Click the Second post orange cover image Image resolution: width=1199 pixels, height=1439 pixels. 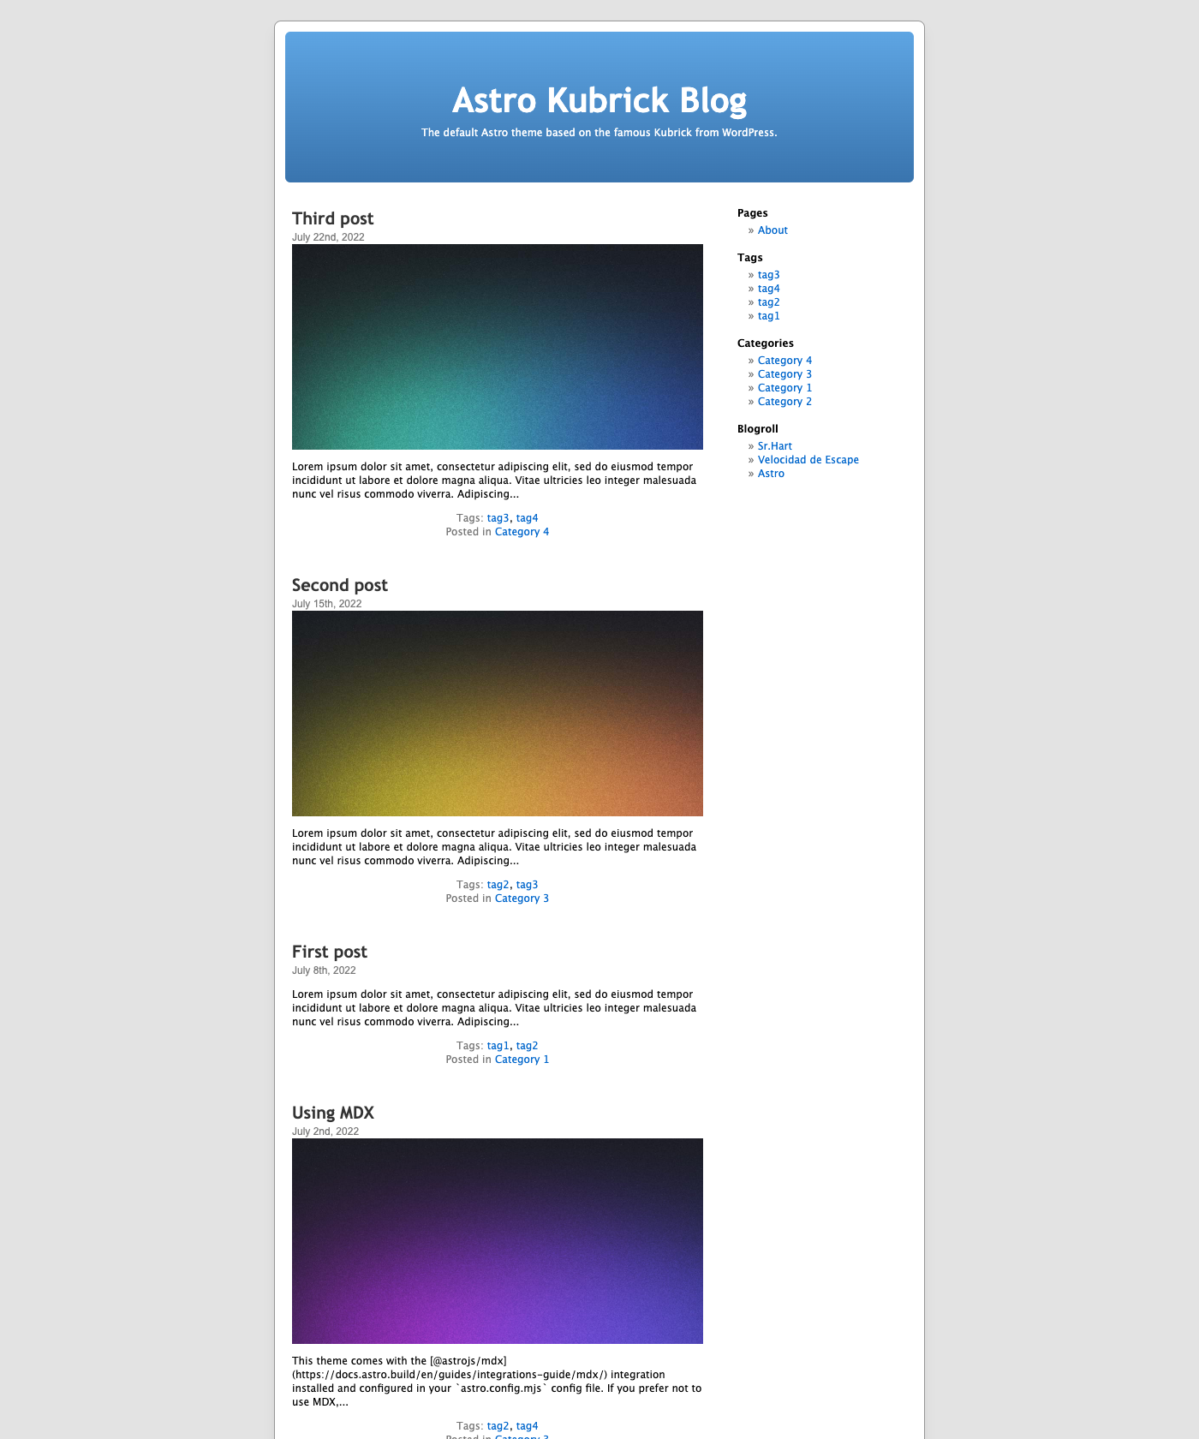point(497,714)
